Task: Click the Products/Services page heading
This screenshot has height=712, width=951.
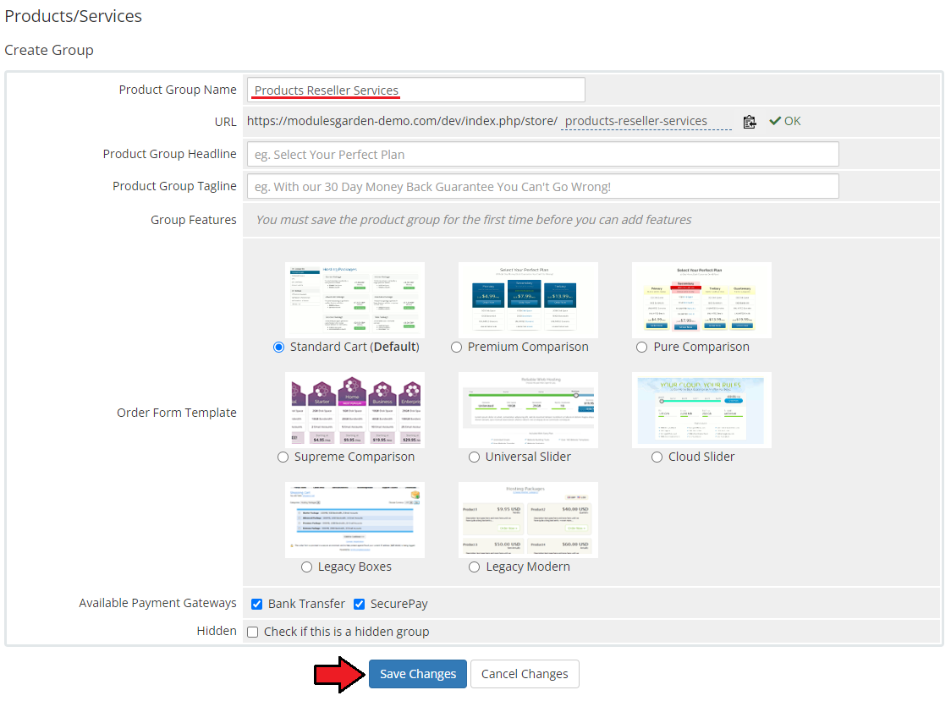Action: (x=74, y=16)
